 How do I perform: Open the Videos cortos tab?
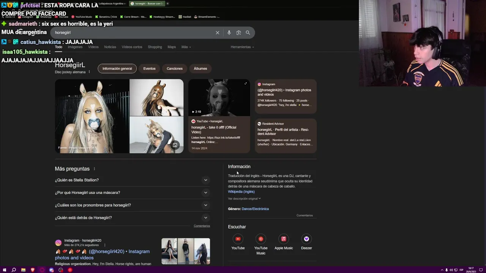coord(132,47)
